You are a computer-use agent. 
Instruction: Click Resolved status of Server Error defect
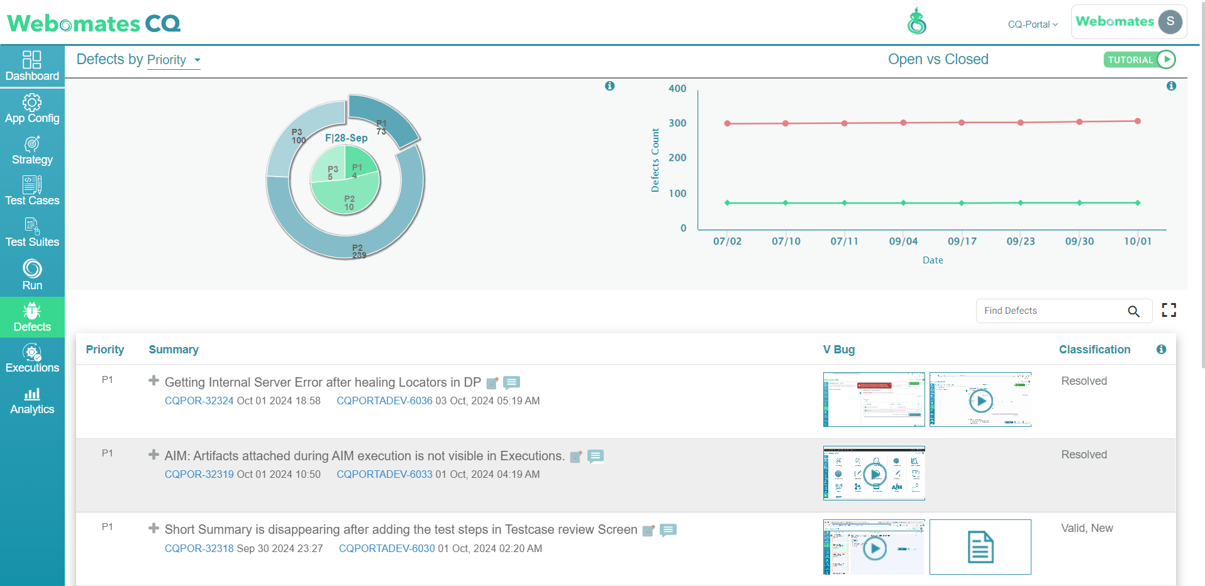point(1084,382)
